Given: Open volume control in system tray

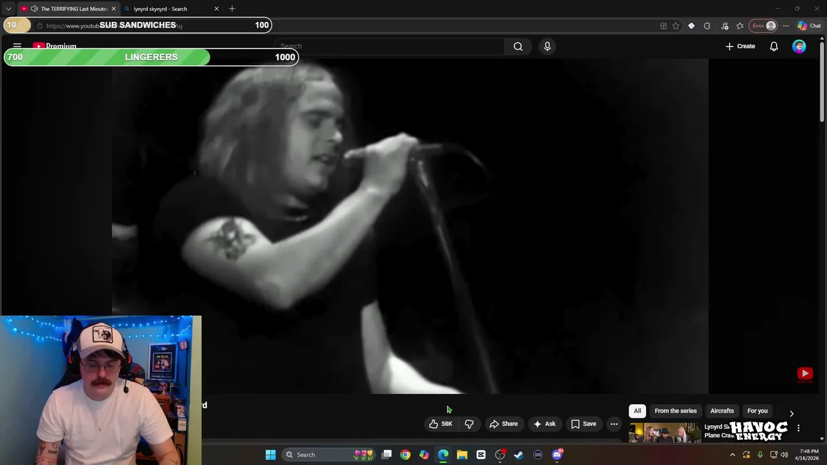Looking at the screenshot, I should [x=784, y=455].
